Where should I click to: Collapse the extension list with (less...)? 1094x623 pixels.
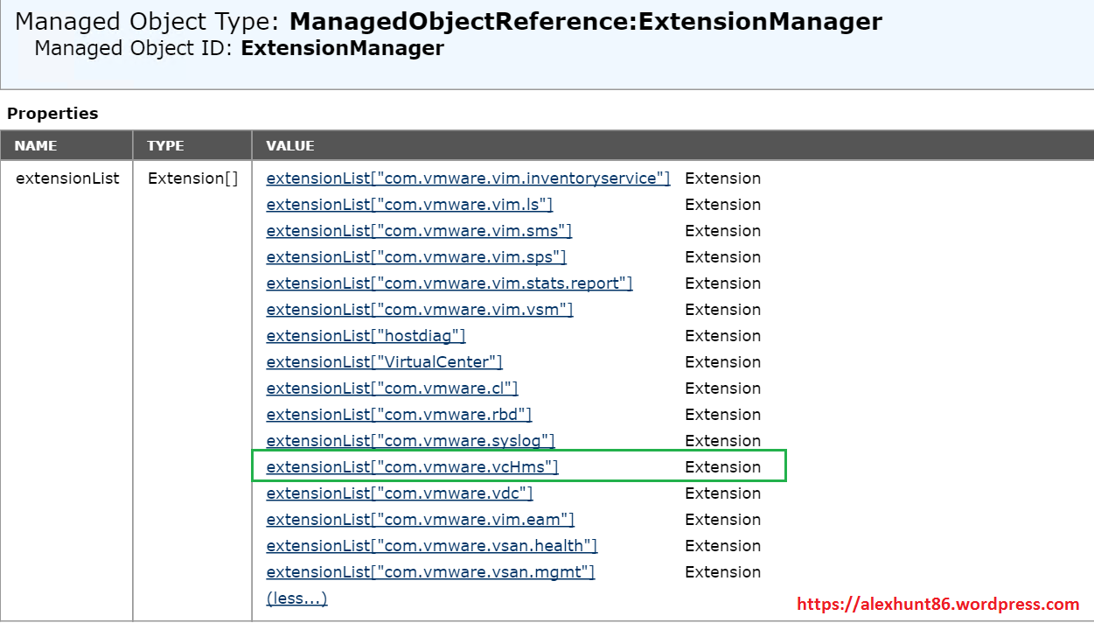(296, 598)
